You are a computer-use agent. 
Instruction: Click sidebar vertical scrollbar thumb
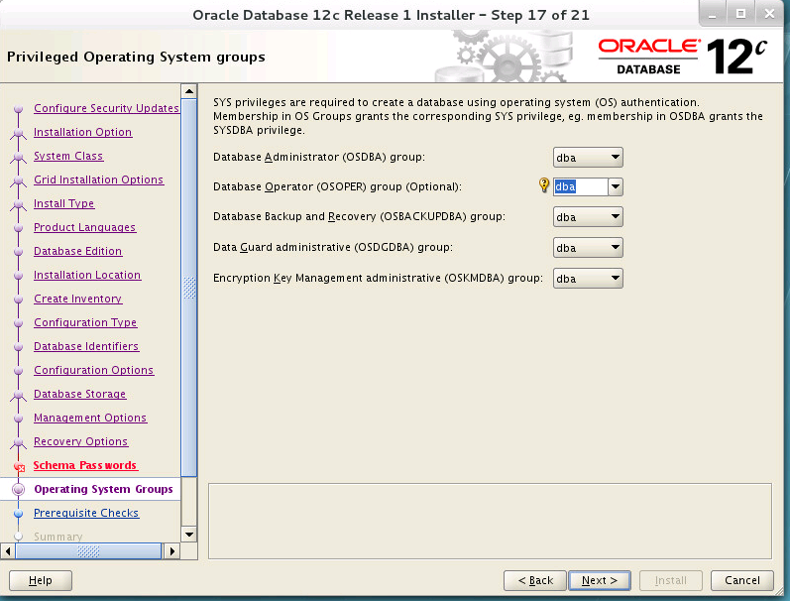click(x=189, y=288)
